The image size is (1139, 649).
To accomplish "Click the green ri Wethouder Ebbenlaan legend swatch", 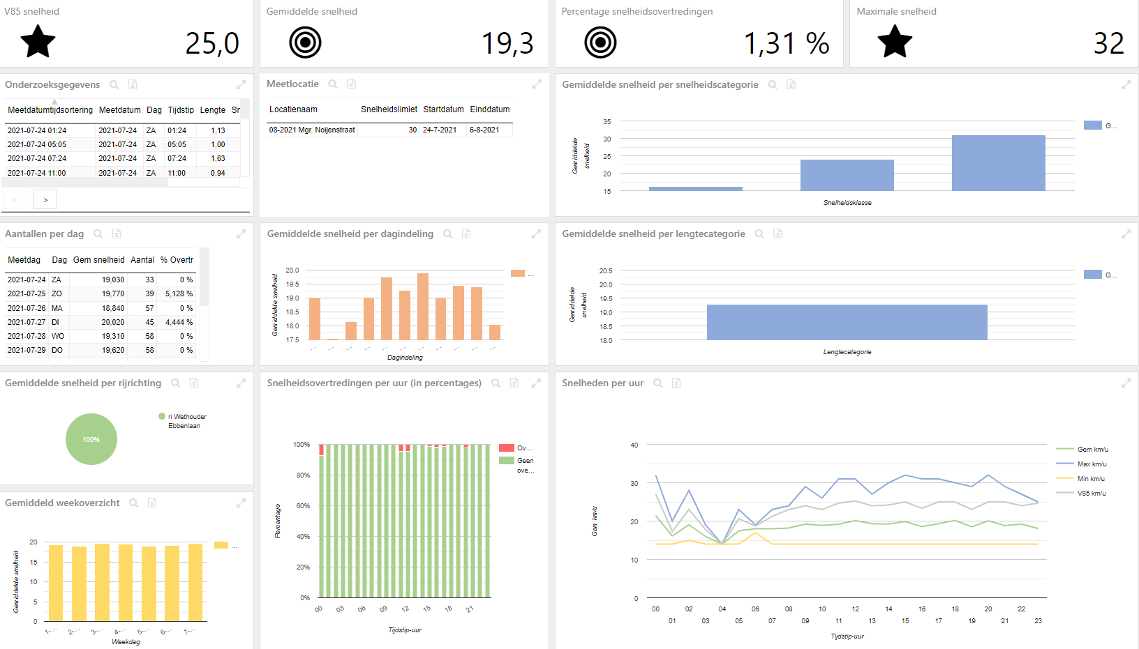I will [162, 416].
